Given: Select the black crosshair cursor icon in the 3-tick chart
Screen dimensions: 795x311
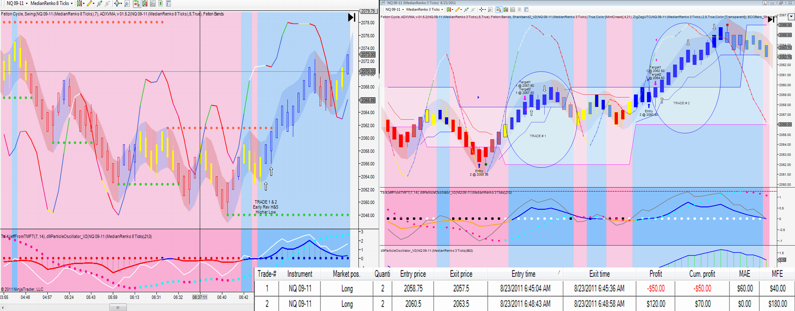Looking at the screenshot, I should click(481, 9).
